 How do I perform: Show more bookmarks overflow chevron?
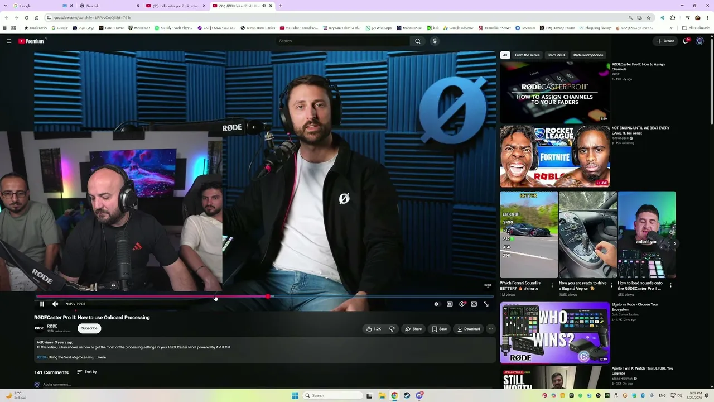tap(671, 28)
